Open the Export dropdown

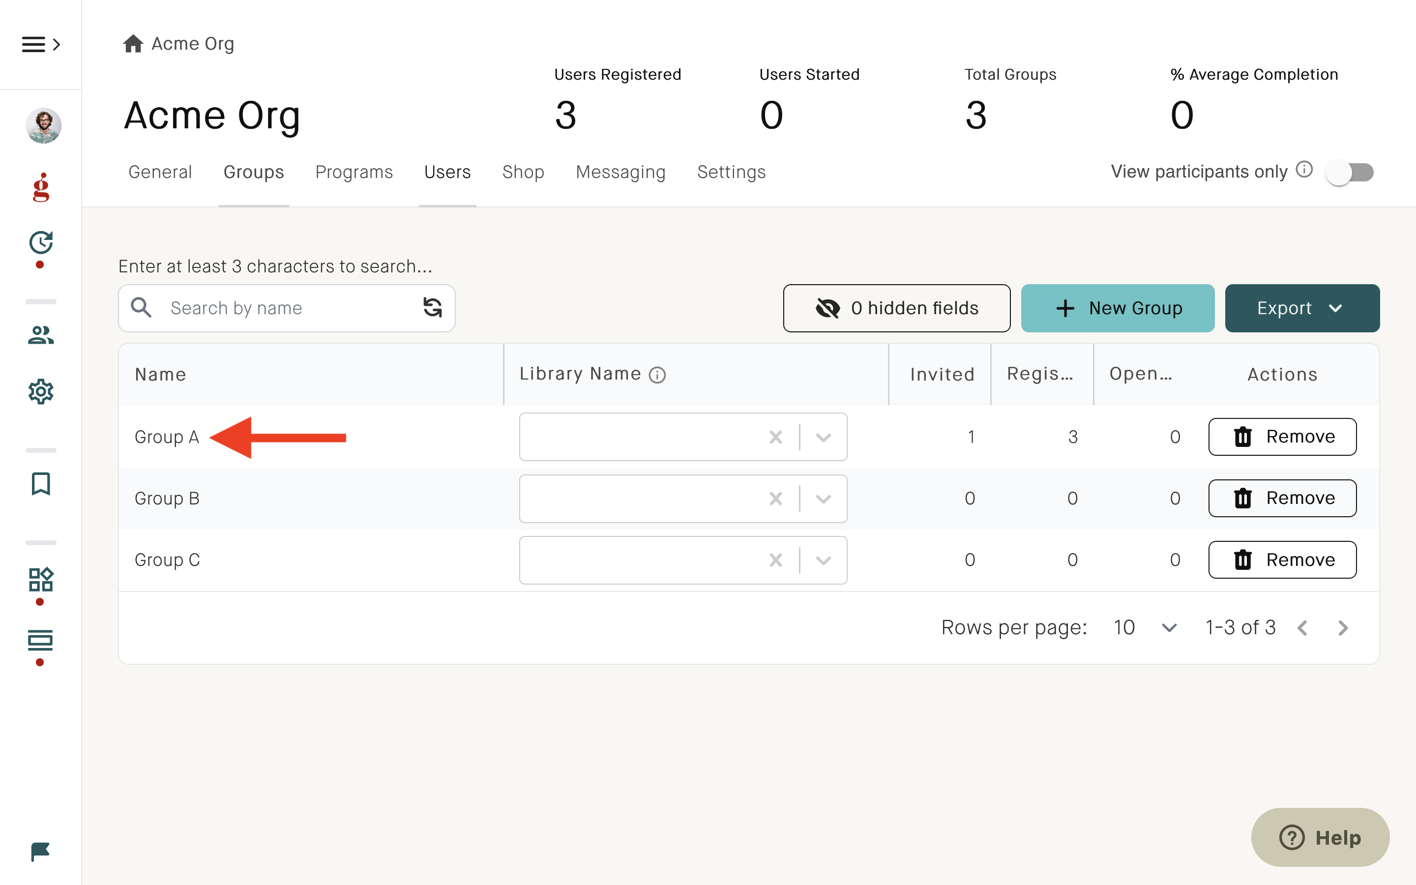tap(1302, 308)
